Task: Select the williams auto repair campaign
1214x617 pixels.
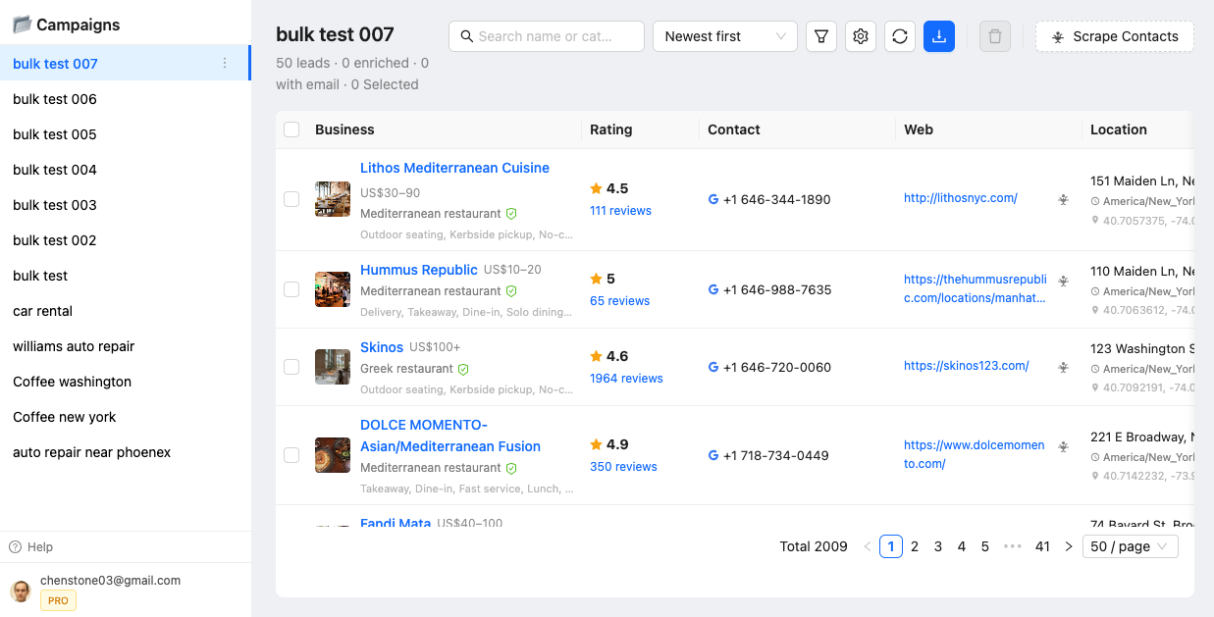Action: 125,346
